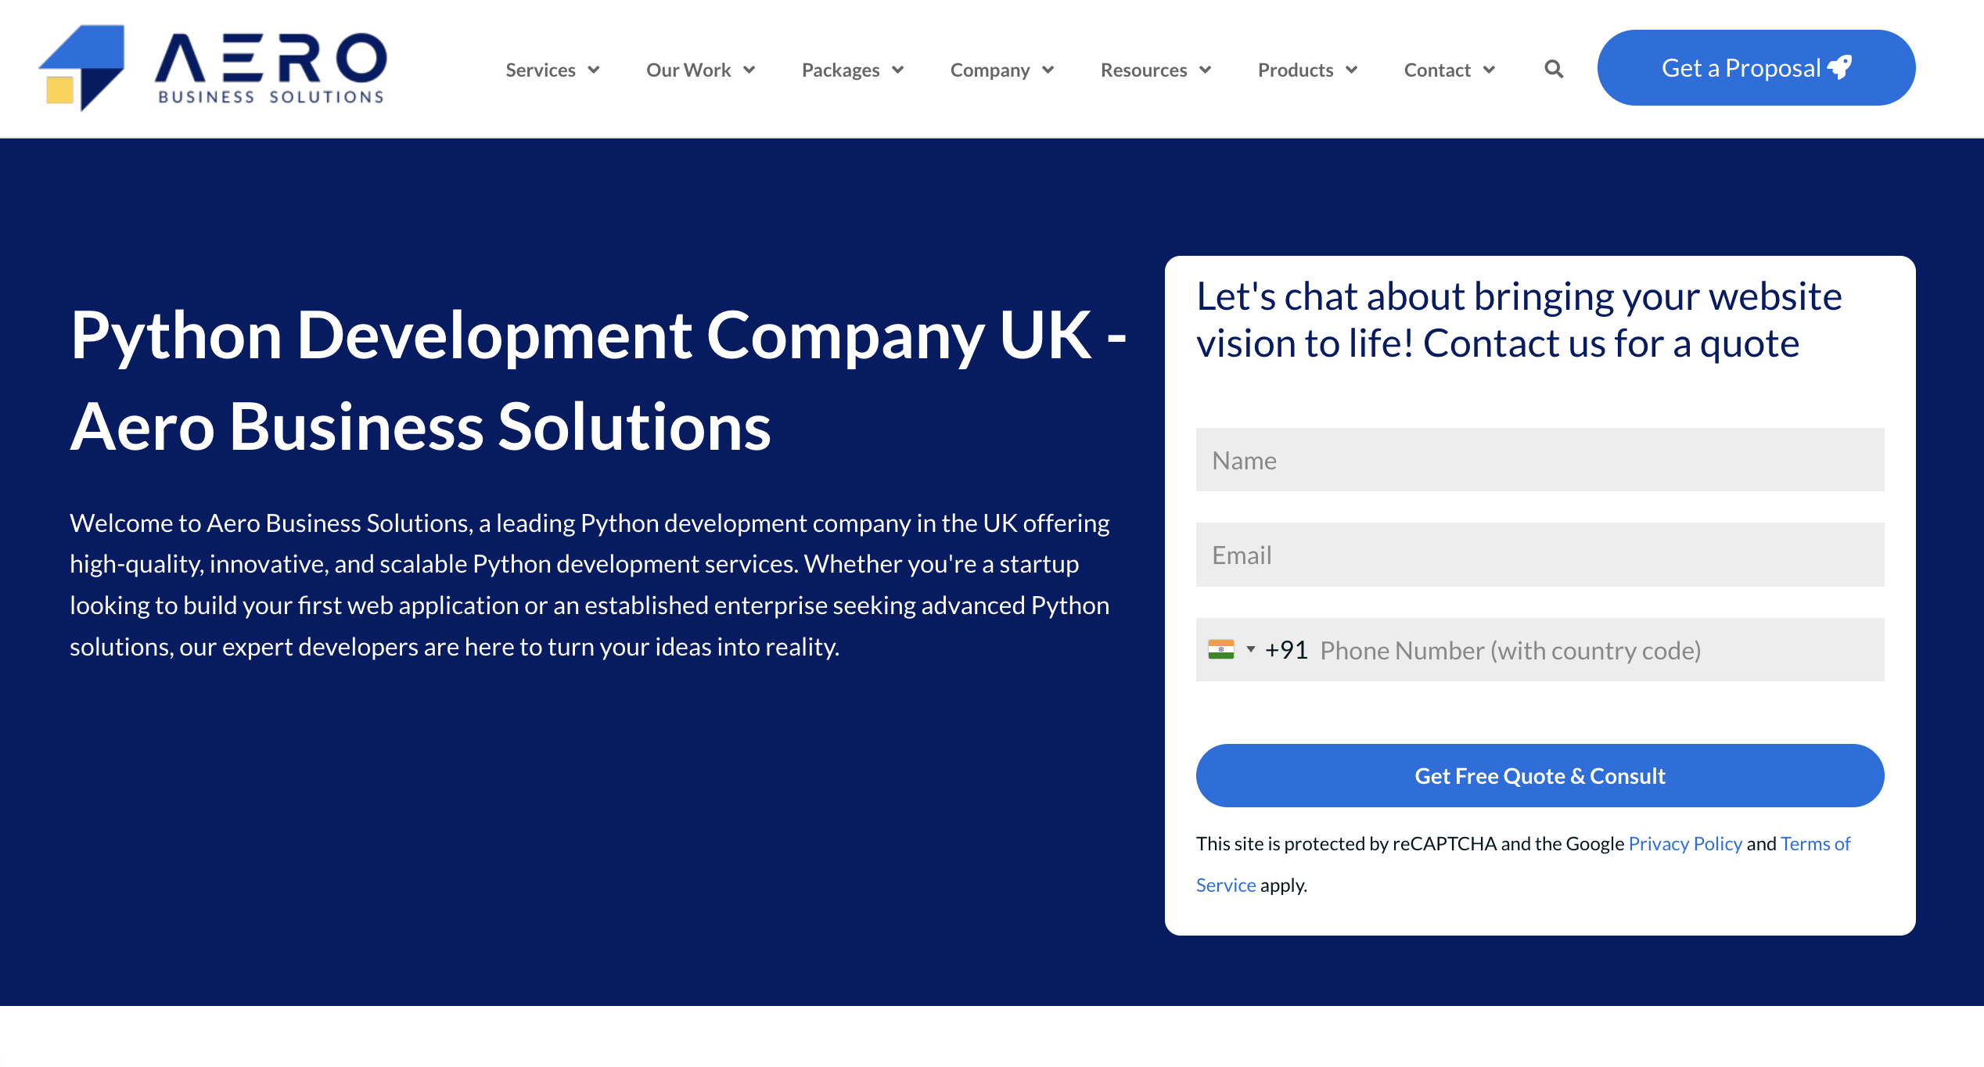Focus the Email input field

pos(1540,555)
